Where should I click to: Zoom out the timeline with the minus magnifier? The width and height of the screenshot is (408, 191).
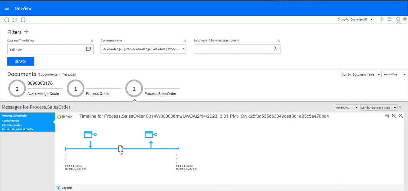[387, 116]
